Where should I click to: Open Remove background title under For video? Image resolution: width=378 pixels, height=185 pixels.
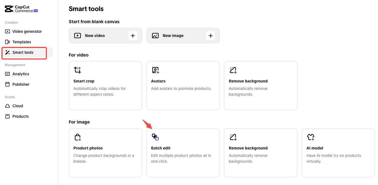[248, 81]
